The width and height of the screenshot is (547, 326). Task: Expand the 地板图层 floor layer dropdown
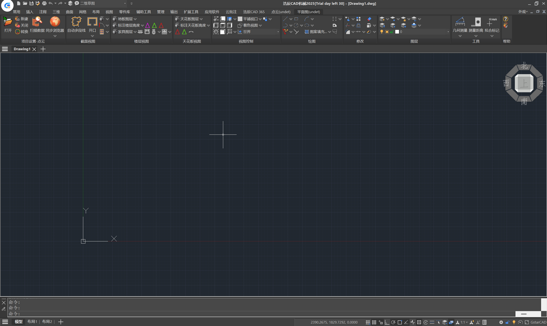point(135,19)
